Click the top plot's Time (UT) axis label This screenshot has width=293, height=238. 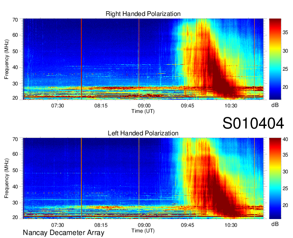[143, 111]
